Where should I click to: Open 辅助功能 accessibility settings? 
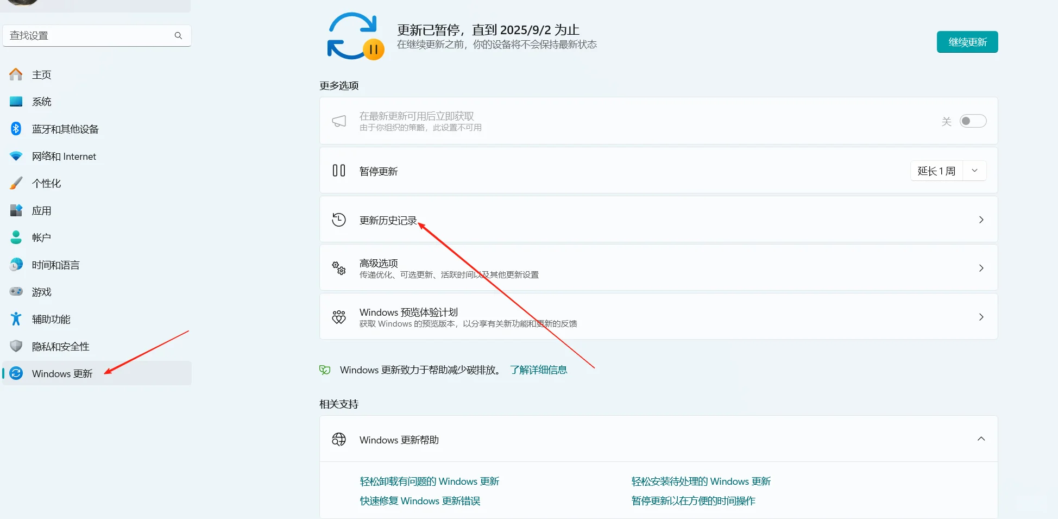click(16, 319)
